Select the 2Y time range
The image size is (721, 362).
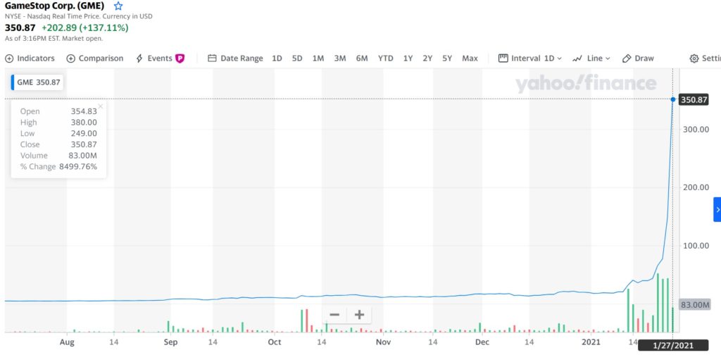click(427, 58)
